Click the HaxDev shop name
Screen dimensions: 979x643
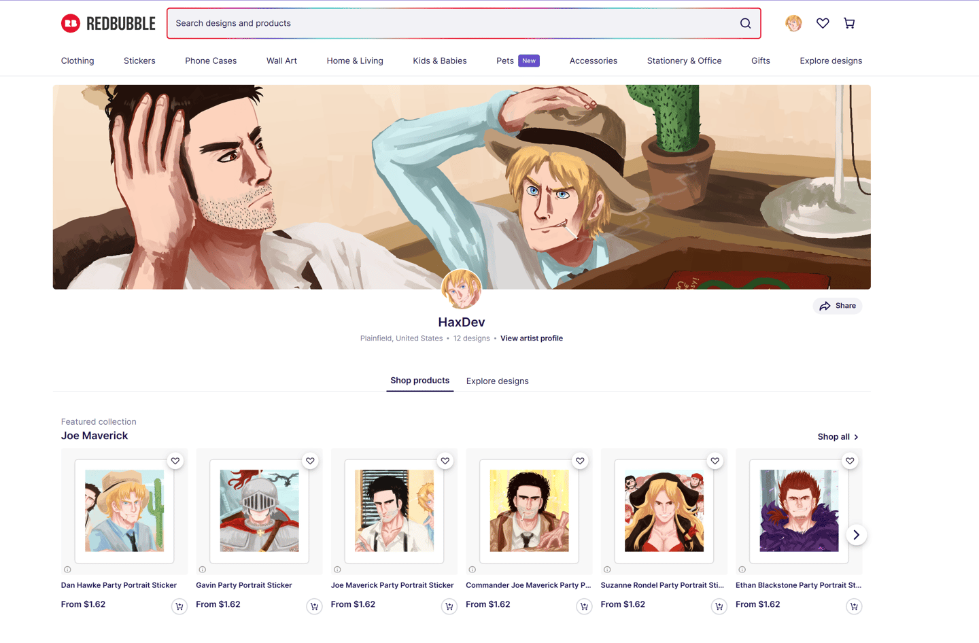(462, 322)
